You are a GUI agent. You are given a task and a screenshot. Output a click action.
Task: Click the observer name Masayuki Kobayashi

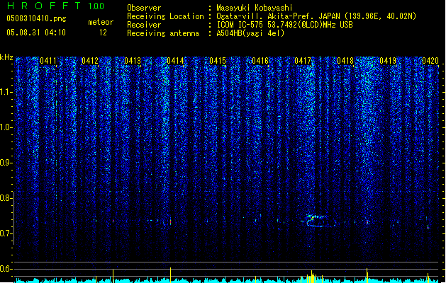[x=255, y=8]
